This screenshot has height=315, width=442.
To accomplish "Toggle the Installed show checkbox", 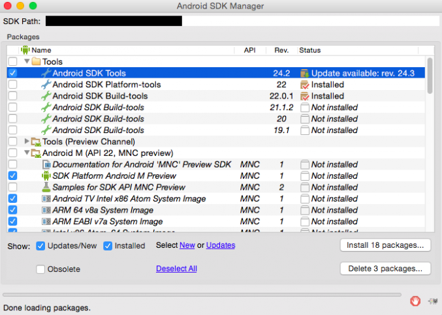I will pyautogui.click(x=108, y=246).
